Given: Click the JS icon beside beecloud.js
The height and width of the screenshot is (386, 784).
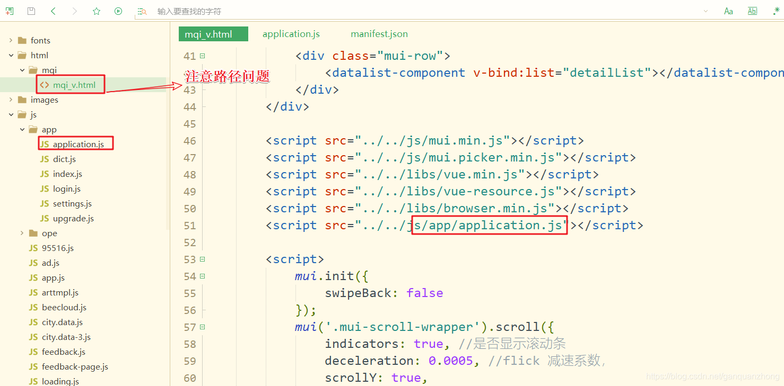Looking at the screenshot, I should pyautogui.click(x=33, y=307).
